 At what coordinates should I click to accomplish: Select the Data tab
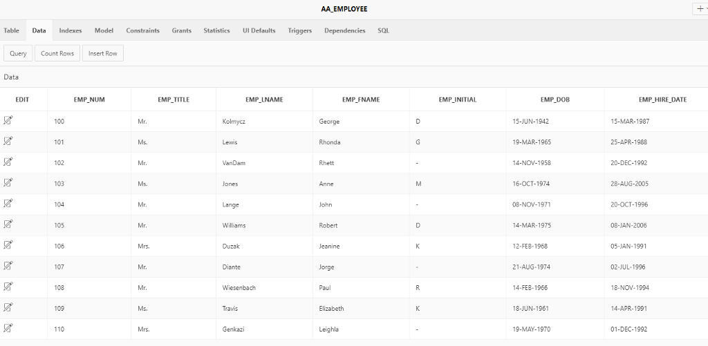(x=39, y=30)
